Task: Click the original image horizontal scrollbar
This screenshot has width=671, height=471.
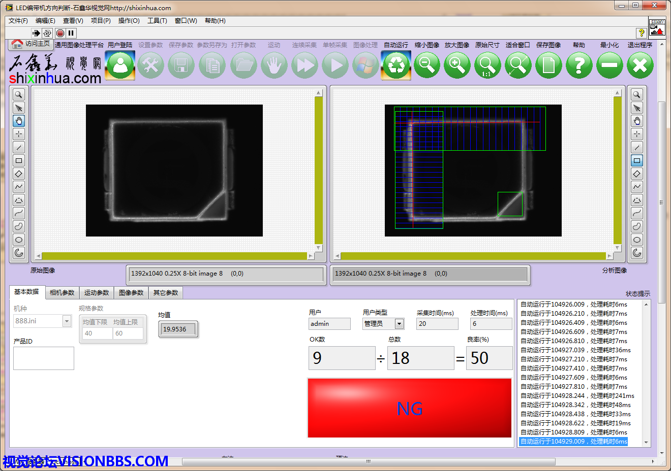Action: [174, 256]
